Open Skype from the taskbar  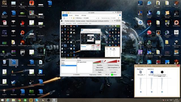pos(37,100)
